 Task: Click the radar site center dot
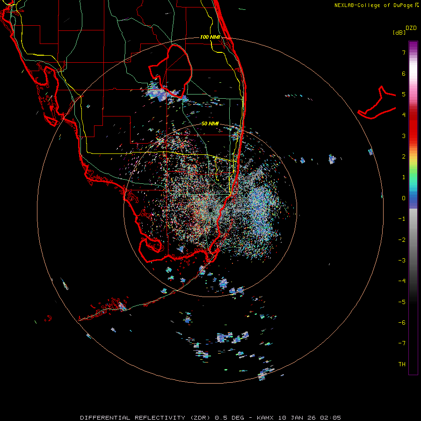pos(210,210)
